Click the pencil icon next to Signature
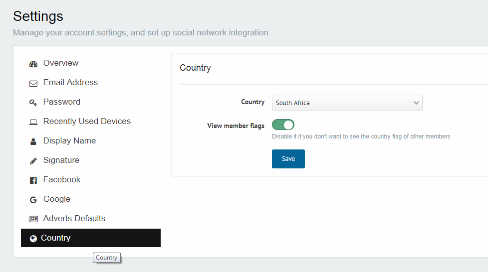 click(x=33, y=161)
